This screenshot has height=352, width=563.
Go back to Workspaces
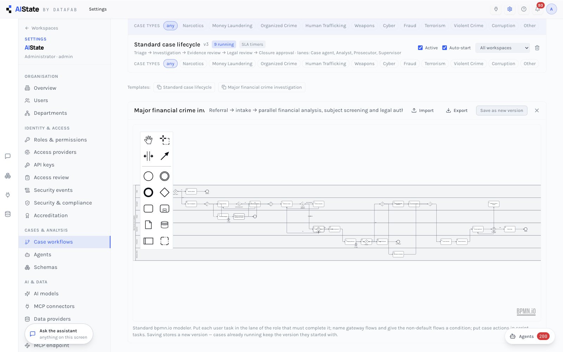point(42,28)
